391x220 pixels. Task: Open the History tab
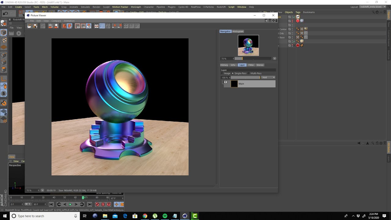(224, 65)
